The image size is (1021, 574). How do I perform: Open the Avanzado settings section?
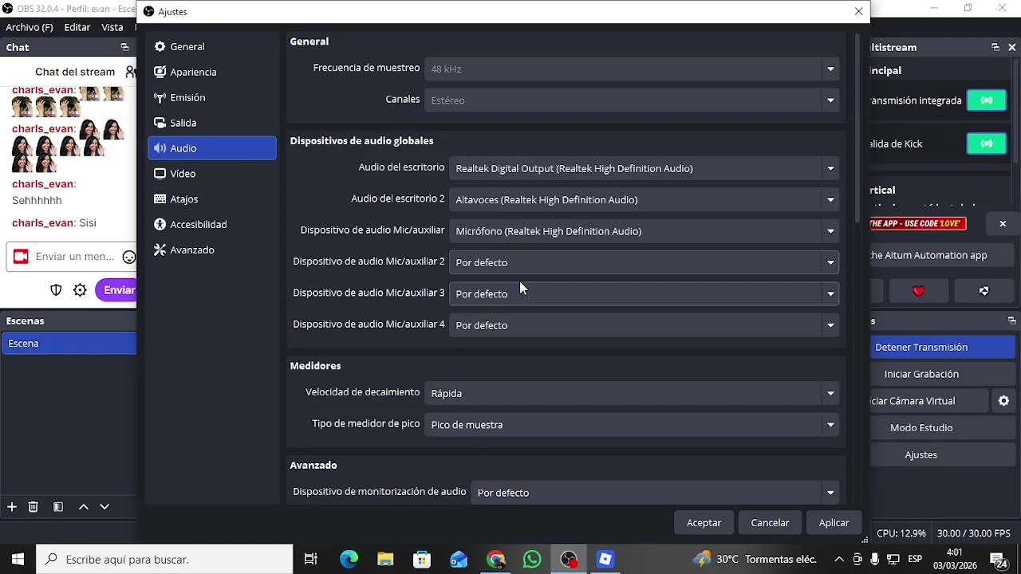[211, 250]
